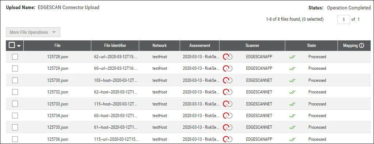
Task: Click the Operation Completed status text
Action: pyautogui.click(x=349, y=8)
